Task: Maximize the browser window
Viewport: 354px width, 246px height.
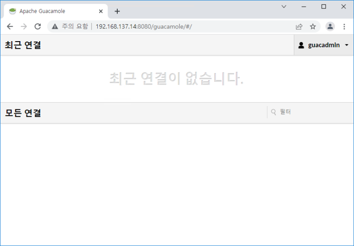Action: [x=323, y=7]
